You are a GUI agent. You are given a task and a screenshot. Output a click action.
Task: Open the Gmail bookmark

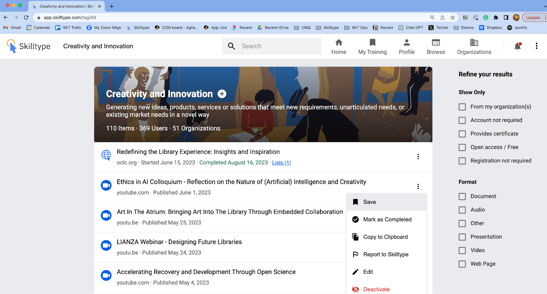coord(12,28)
